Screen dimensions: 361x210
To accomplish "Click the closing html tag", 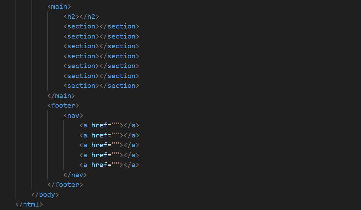I will (29, 204).
